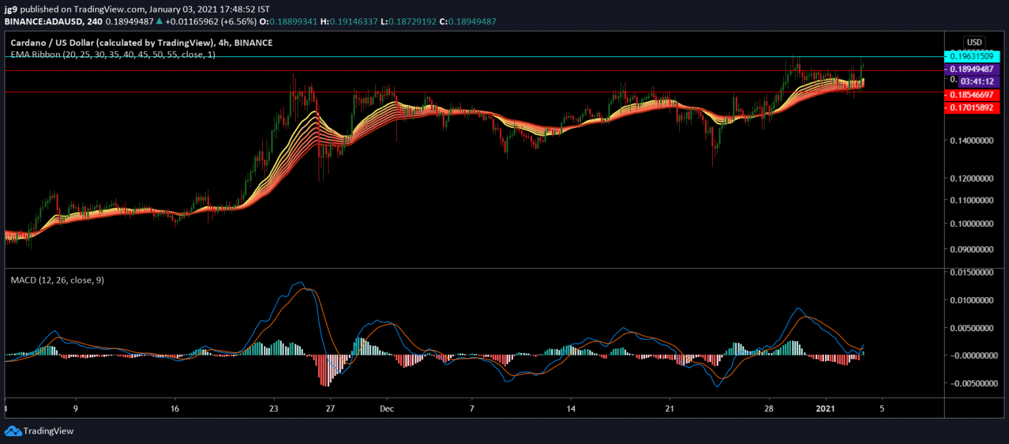1009x444 pixels.
Task: Click the green up-arrow price change indicator
Action: click(159, 22)
